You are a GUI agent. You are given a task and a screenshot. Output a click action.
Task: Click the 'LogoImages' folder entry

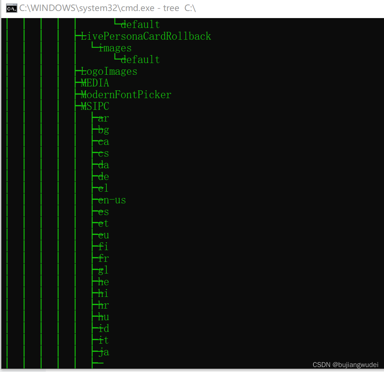pos(109,71)
